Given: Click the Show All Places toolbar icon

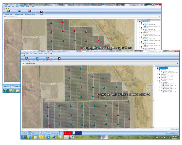Looking at the screenshot, I should [37, 58].
